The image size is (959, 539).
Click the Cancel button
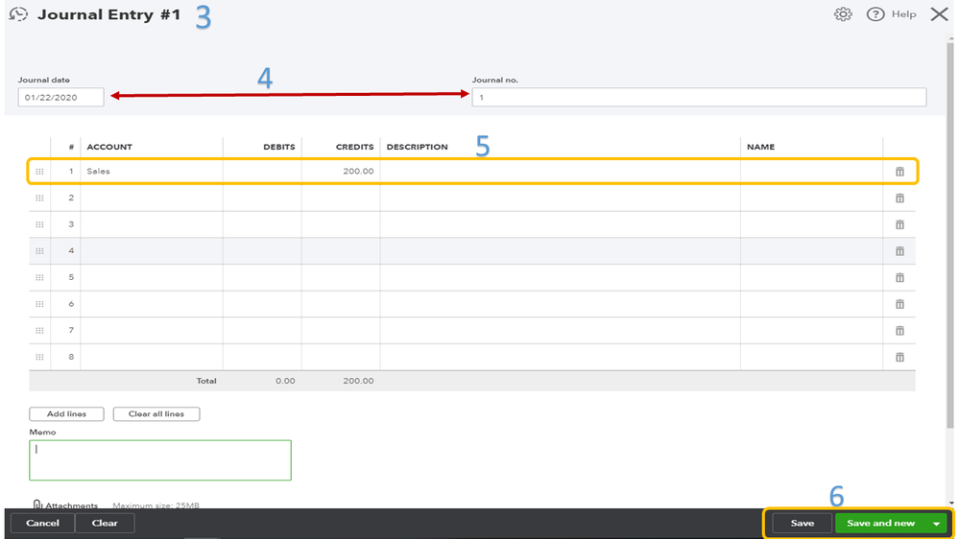tap(43, 523)
